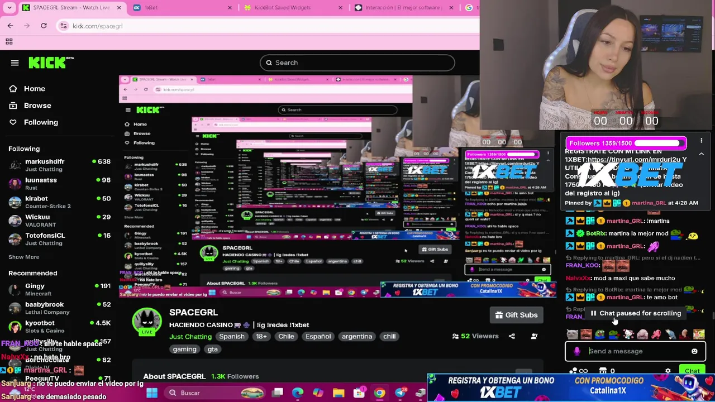Open the Just Chatting category link
The image size is (715, 402).
tap(190, 336)
